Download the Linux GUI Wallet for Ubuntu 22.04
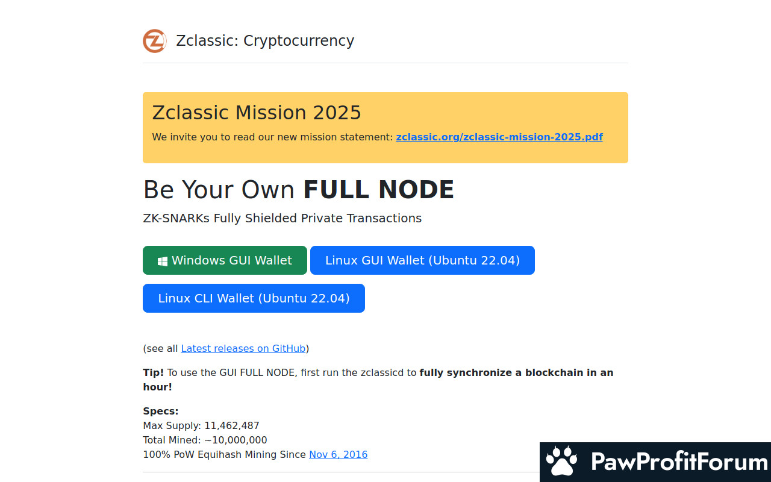The image size is (771, 482). 422,260
